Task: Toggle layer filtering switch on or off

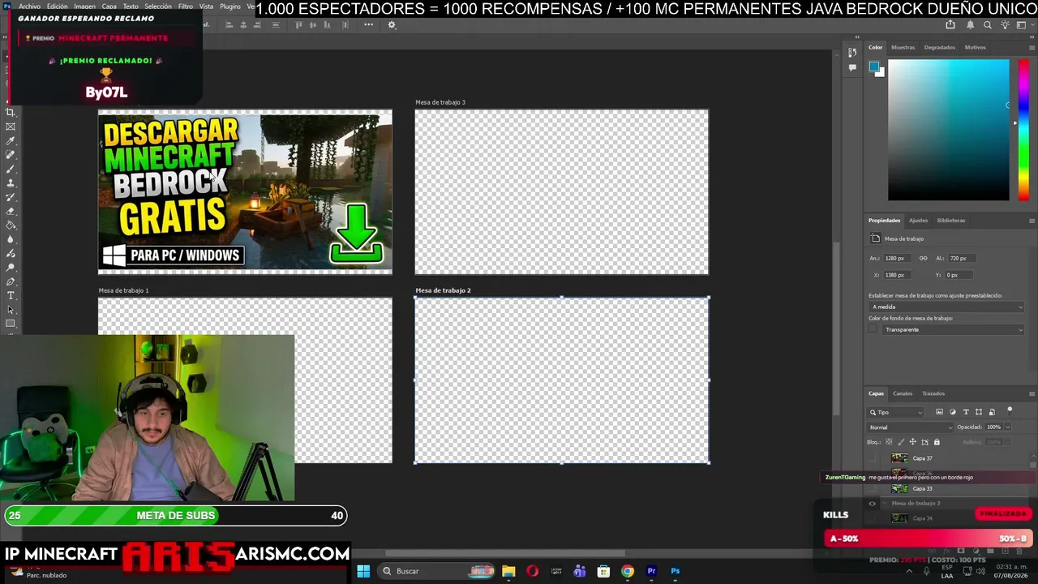Action: tap(1010, 410)
